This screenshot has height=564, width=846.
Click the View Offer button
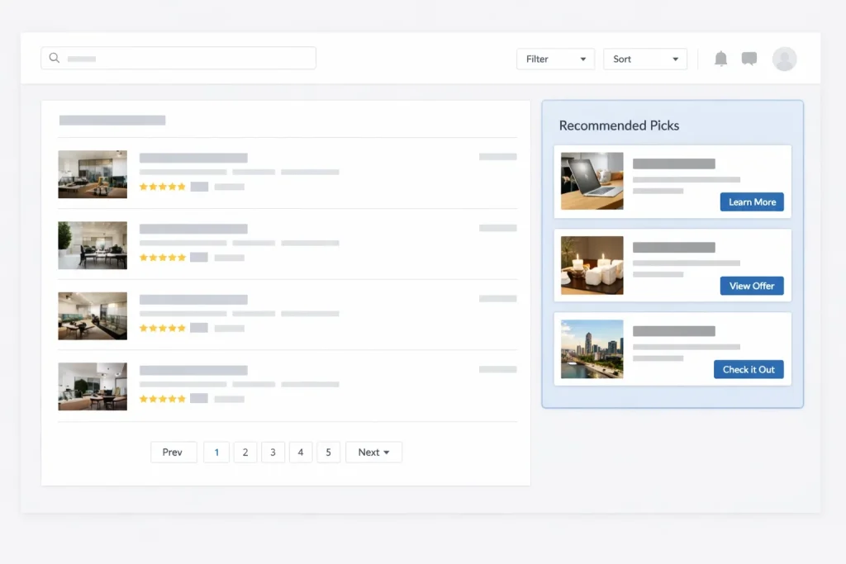coord(752,286)
